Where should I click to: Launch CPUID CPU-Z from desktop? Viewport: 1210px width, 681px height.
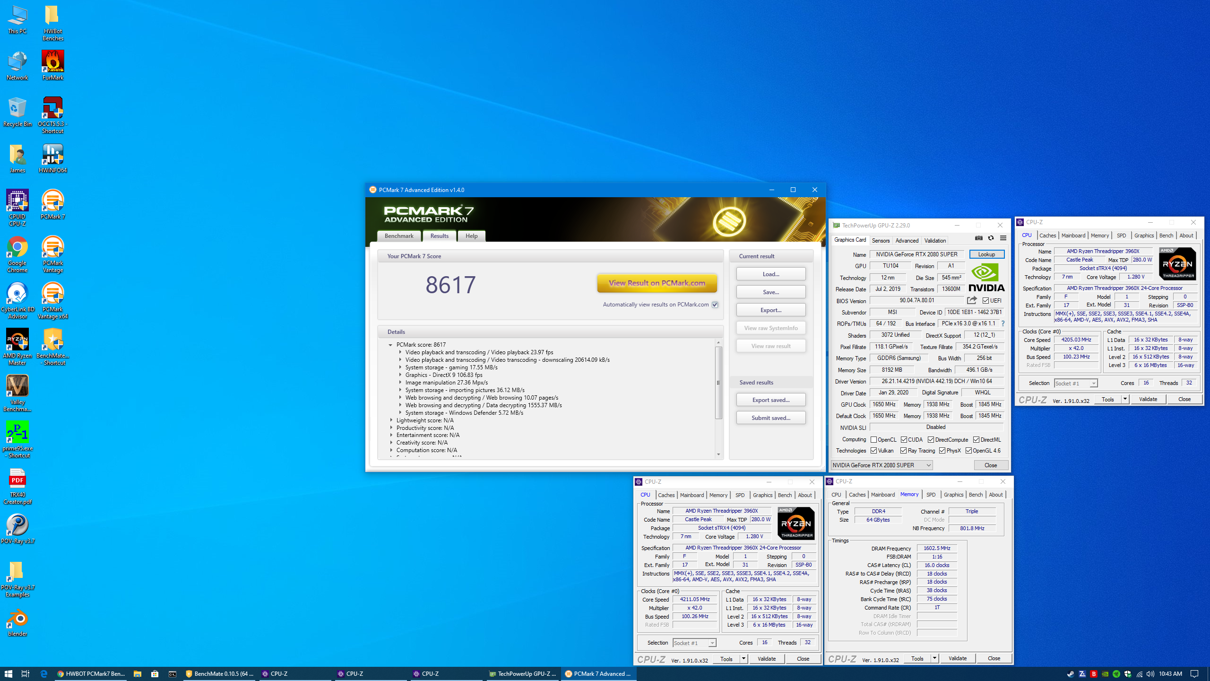17,208
